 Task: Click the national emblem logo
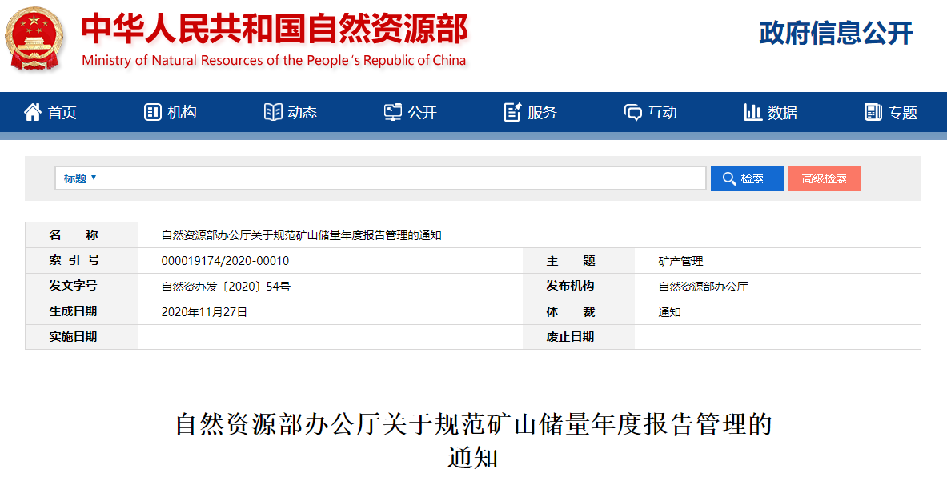coord(35,38)
